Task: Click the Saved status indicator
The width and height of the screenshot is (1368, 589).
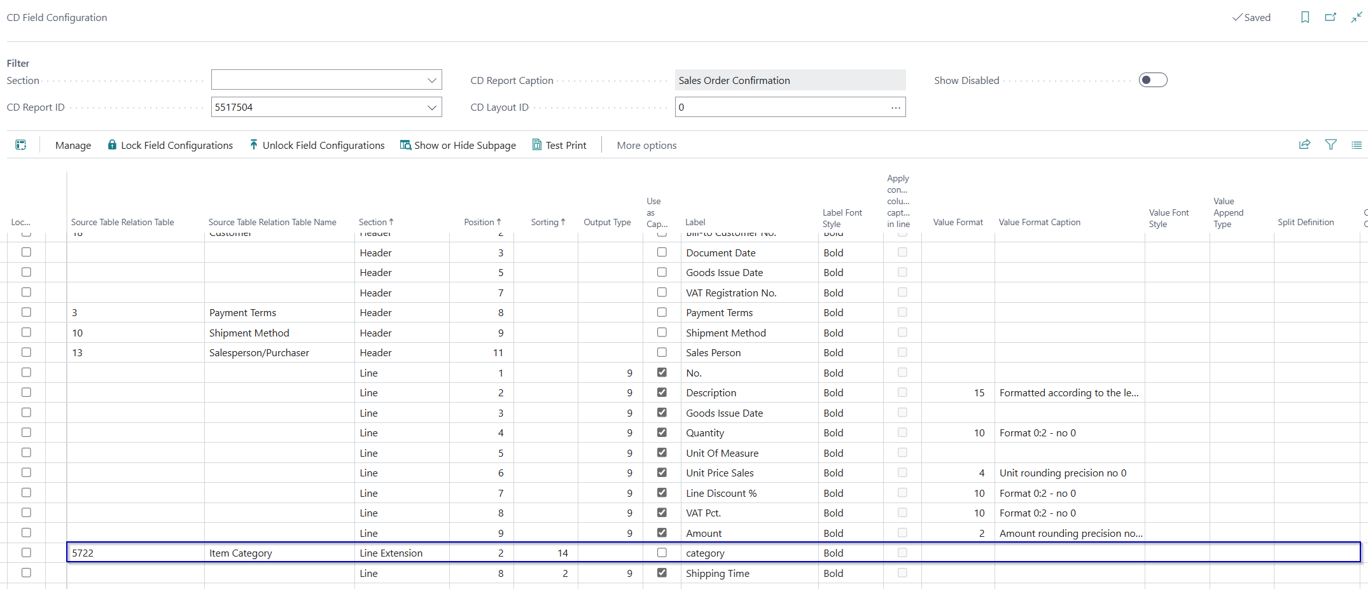Action: tap(1251, 17)
